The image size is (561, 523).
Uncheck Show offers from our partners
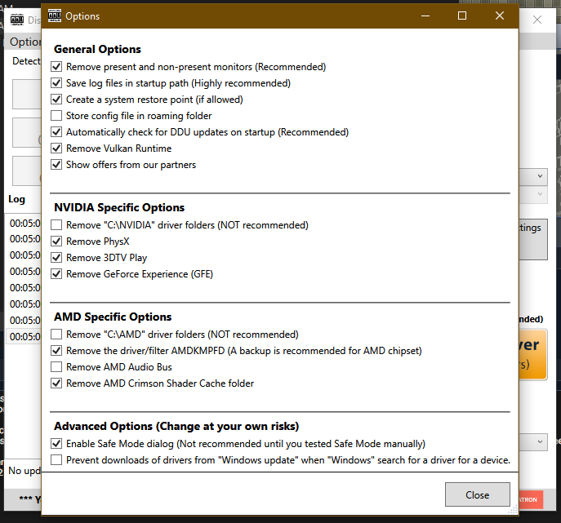coord(56,165)
